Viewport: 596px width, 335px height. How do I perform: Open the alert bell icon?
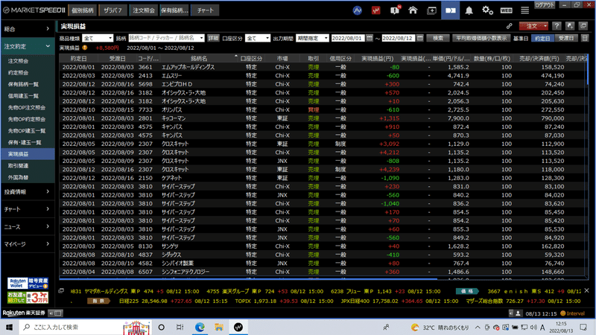pyautogui.click(x=469, y=10)
